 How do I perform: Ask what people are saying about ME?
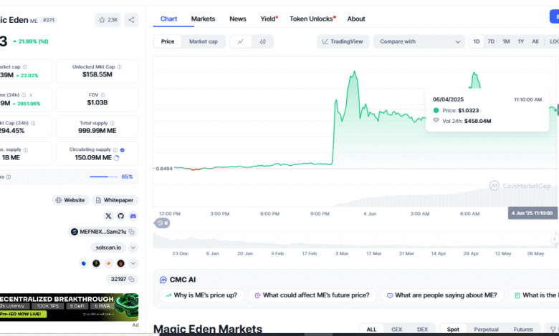click(x=442, y=295)
